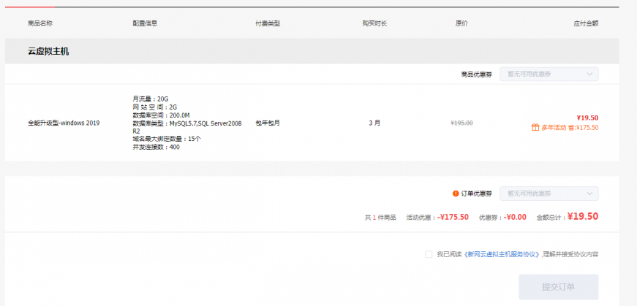Click the crossed-out ¥195.00 original price
Viewport: 637px width, 306px height.
(461, 123)
